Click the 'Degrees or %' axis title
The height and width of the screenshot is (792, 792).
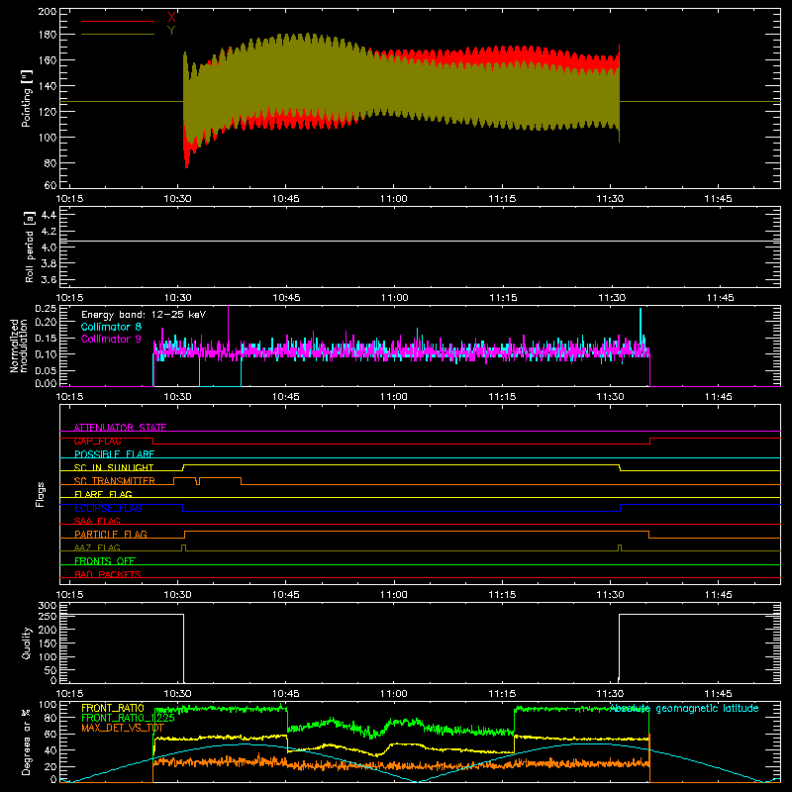coord(27,742)
